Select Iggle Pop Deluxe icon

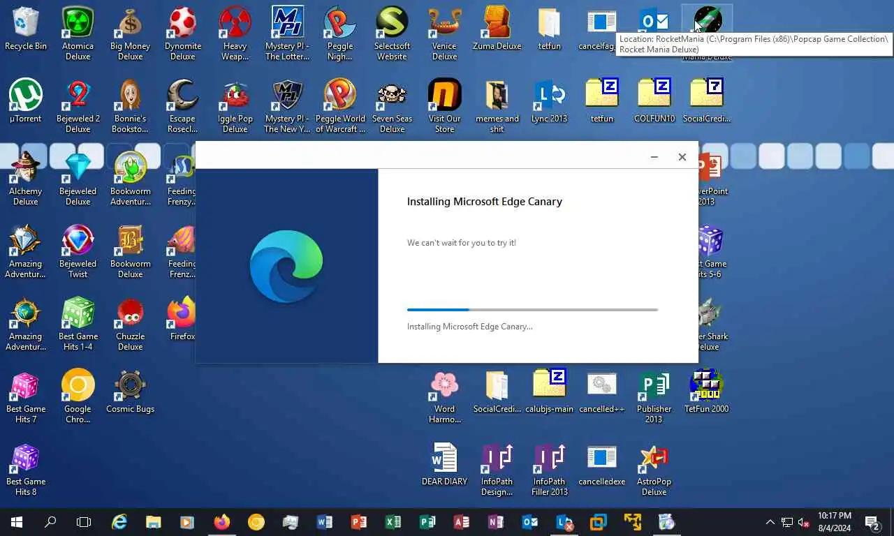point(235,105)
